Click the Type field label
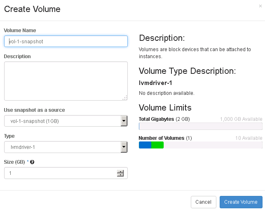The image size is (265, 212). pyautogui.click(x=9, y=136)
